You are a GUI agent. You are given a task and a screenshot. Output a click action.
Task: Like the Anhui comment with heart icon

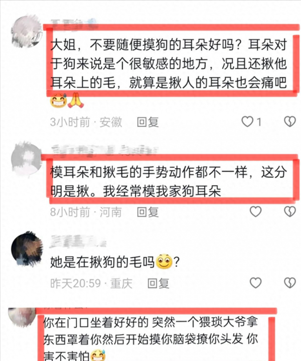pyautogui.click(x=247, y=122)
